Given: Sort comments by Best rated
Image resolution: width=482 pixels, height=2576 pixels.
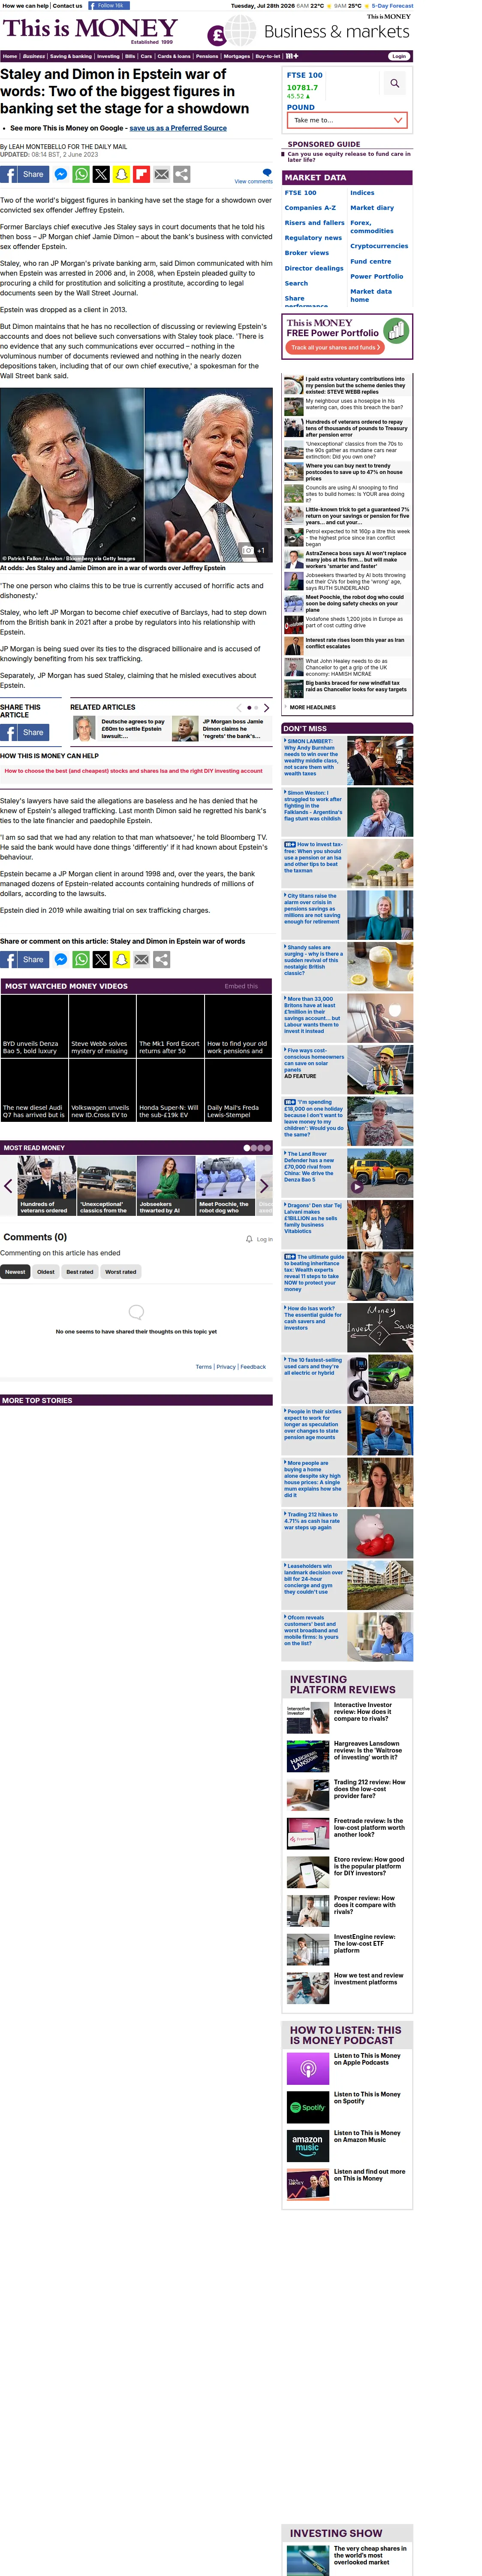Looking at the screenshot, I should (80, 1272).
